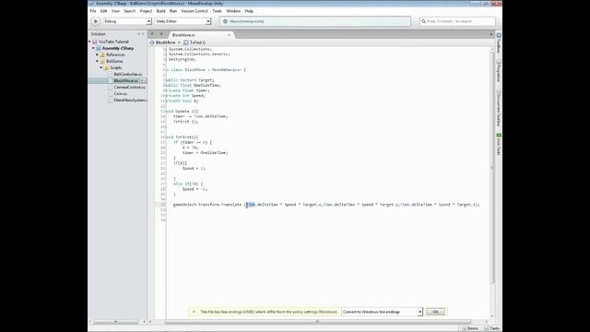
Task: Collapse the YouTube Tutorial solution node
Action: 90,41
